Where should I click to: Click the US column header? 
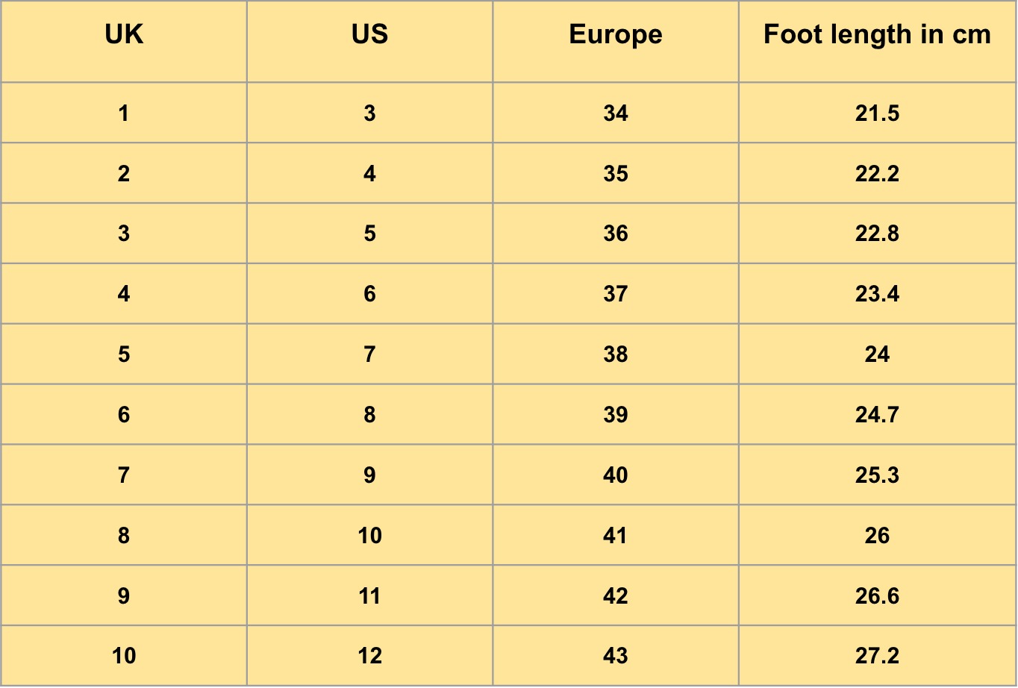pyautogui.click(x=369, y=35)
